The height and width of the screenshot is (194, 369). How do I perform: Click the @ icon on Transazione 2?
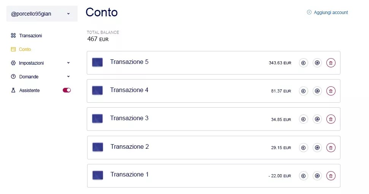coord(317,148)
